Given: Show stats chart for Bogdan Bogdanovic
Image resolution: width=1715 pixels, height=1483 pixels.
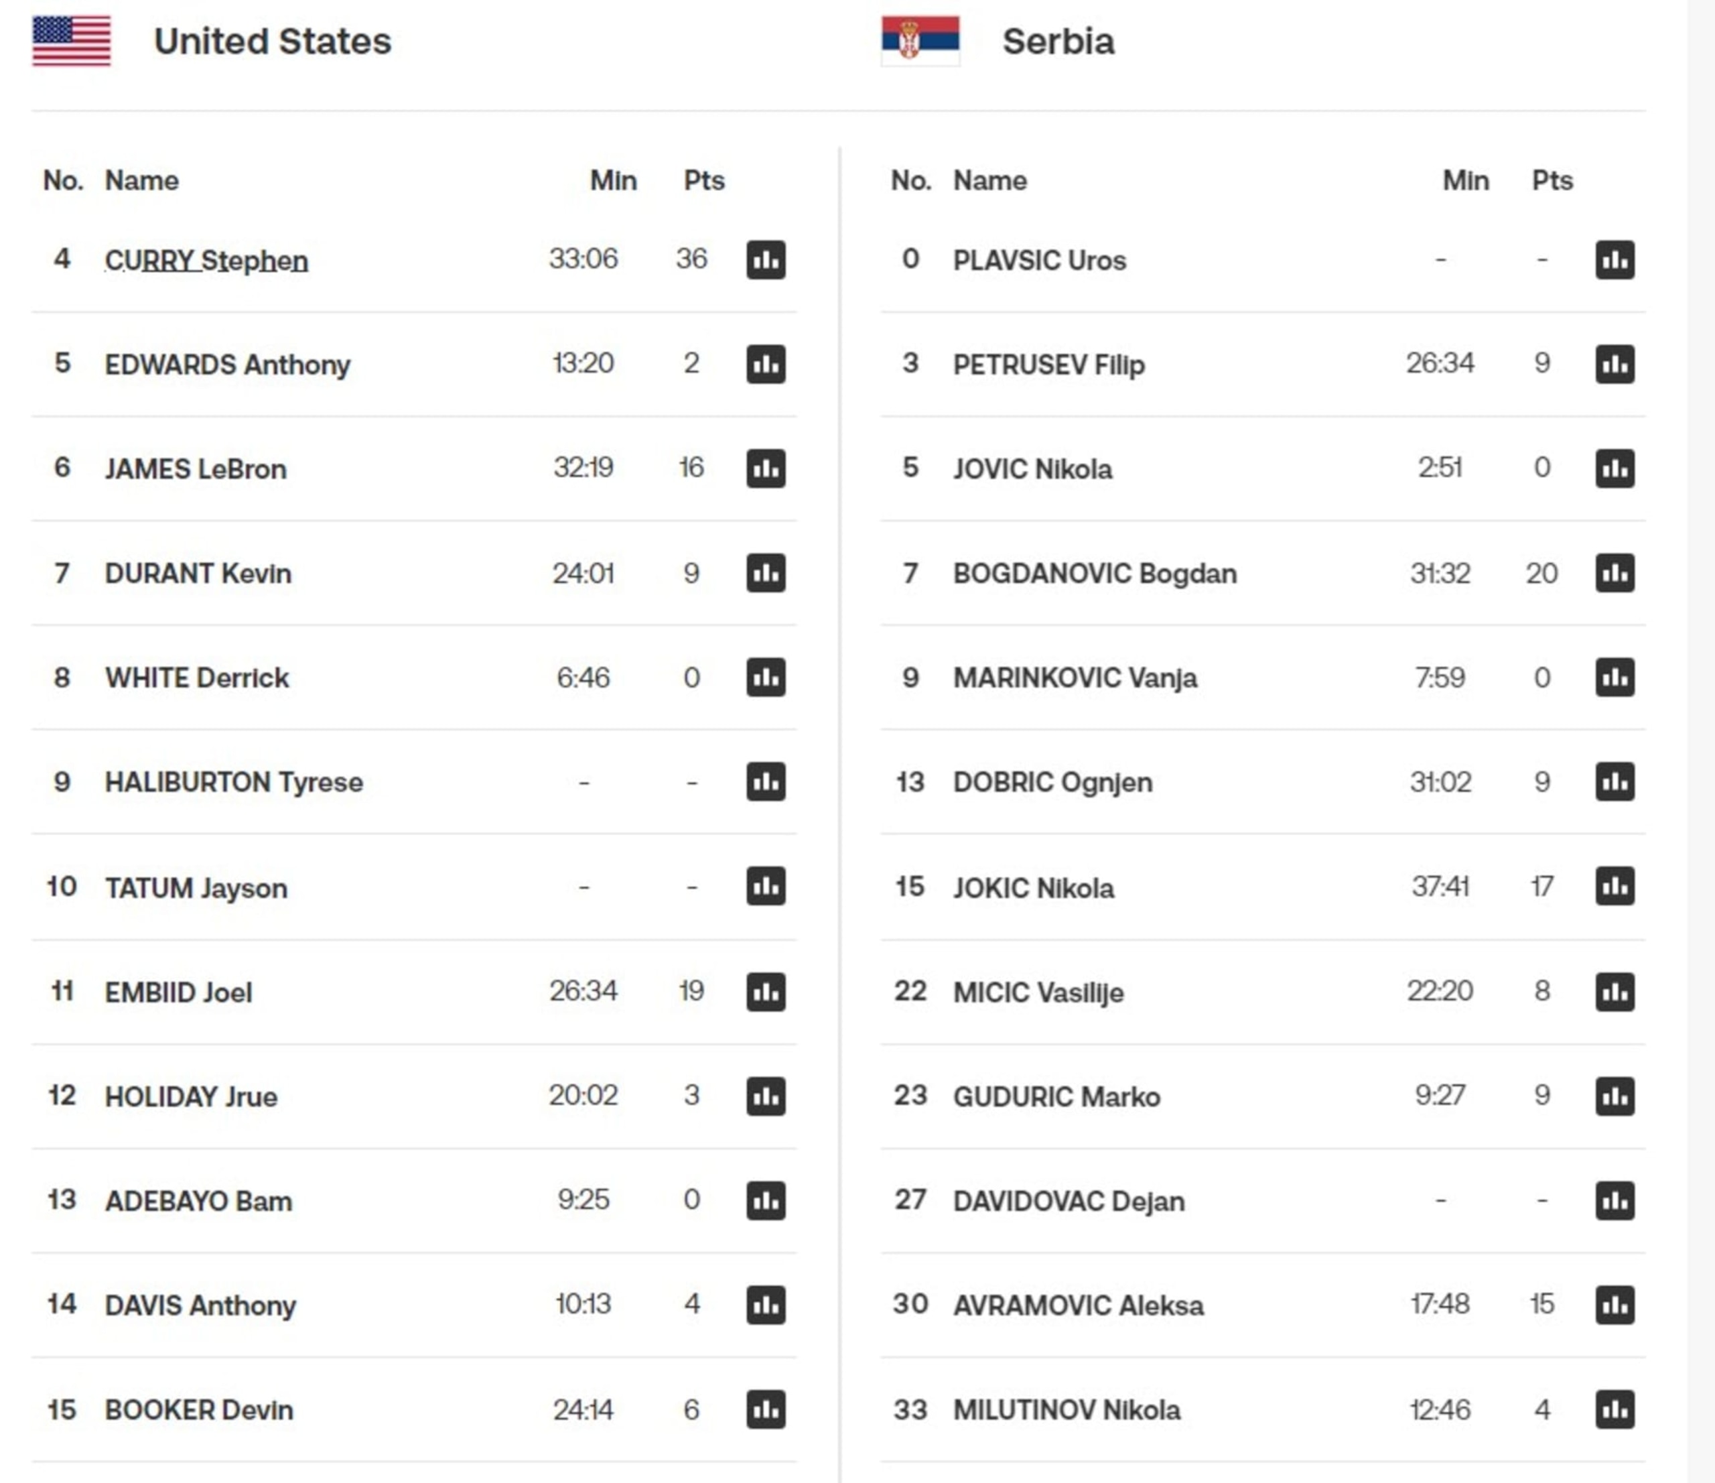Looking at the screenshot, I should tap(1615, 573).
